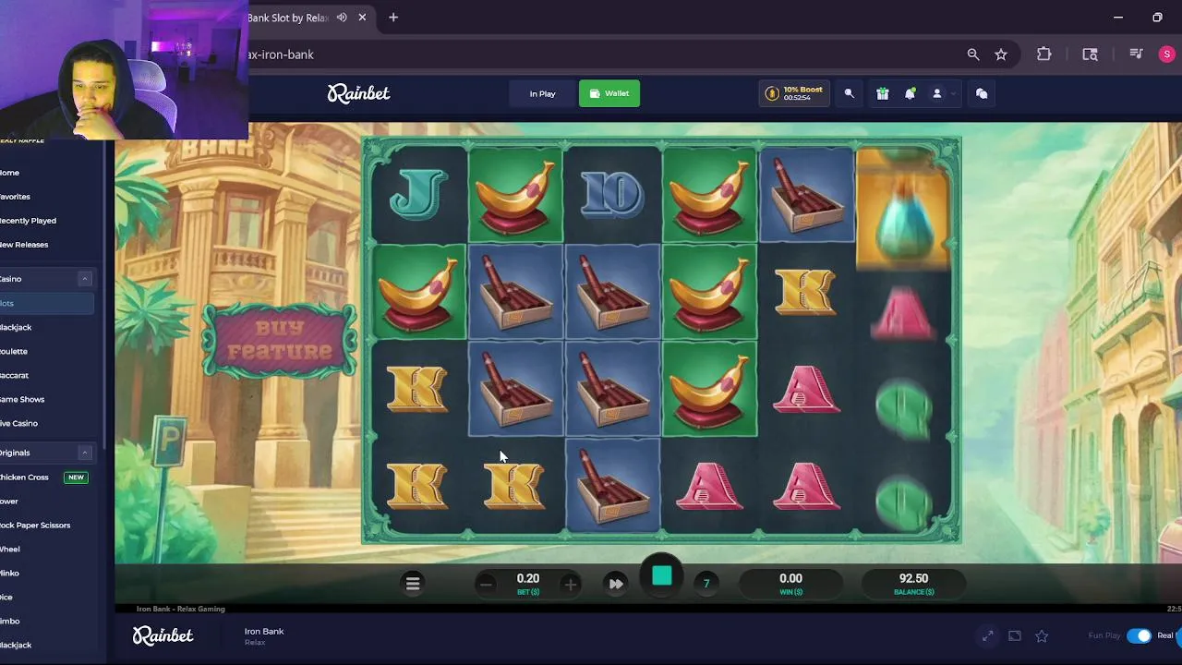
Task: Mute the Iron Bank browser tab
Action: tap(342, 18)
